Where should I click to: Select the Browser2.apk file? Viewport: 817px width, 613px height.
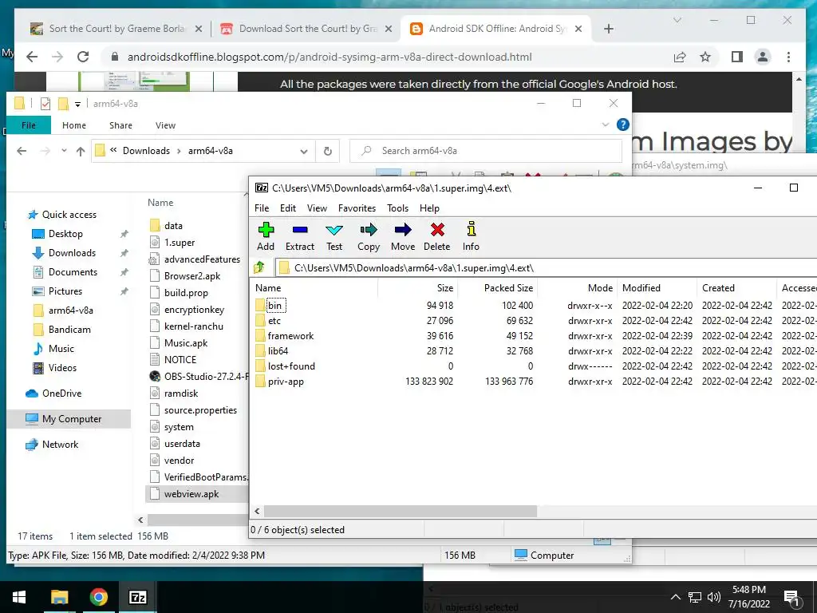[192, 275]
